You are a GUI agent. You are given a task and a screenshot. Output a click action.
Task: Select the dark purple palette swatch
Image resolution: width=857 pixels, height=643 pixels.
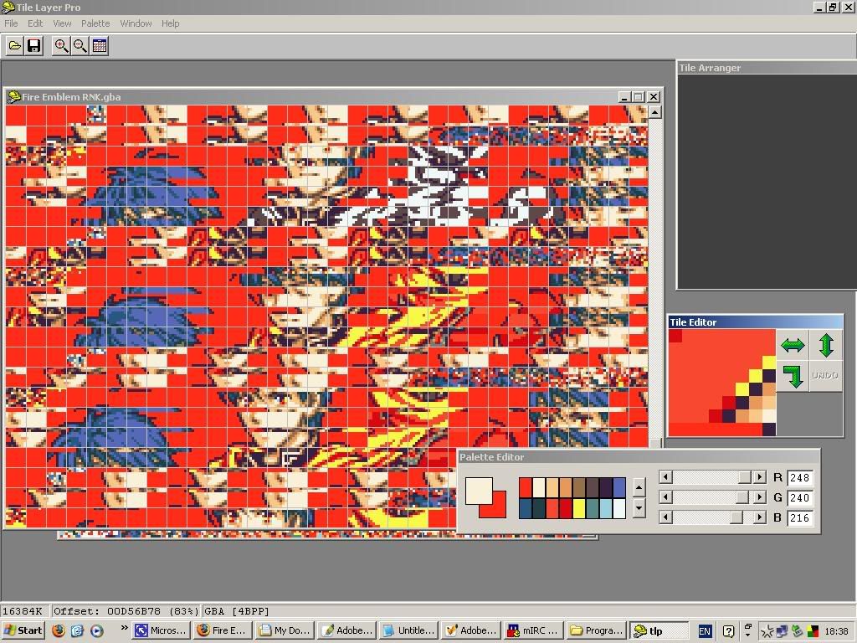(606, 488)
